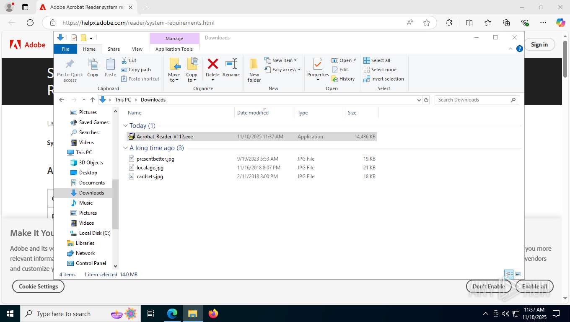Switch to details view layout icon
The width and height of the screenshot is (570, 322).
pyautogui.click(x=509, y=275)
